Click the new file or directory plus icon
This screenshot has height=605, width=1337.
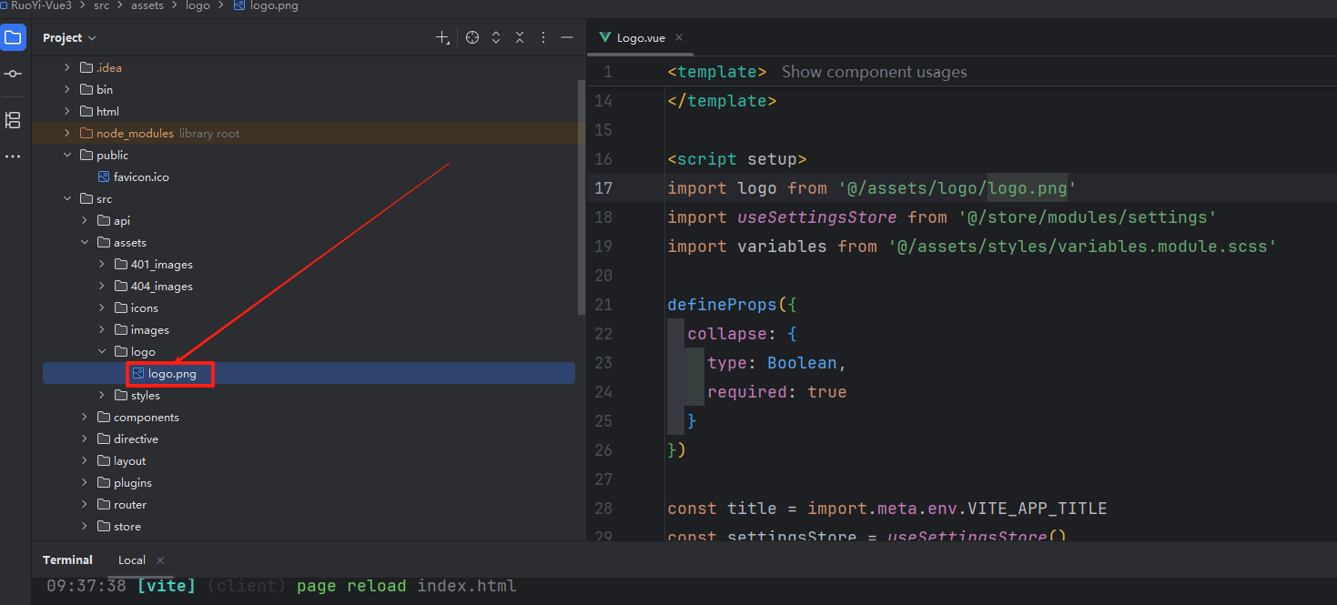pos(442,37)
